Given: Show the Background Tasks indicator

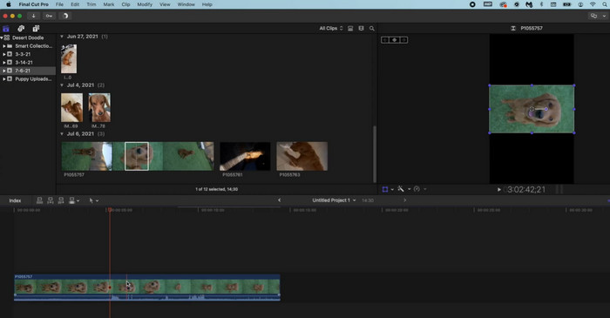Looking at the screenshot, I should pyautogui.click(x=65, y=16).
